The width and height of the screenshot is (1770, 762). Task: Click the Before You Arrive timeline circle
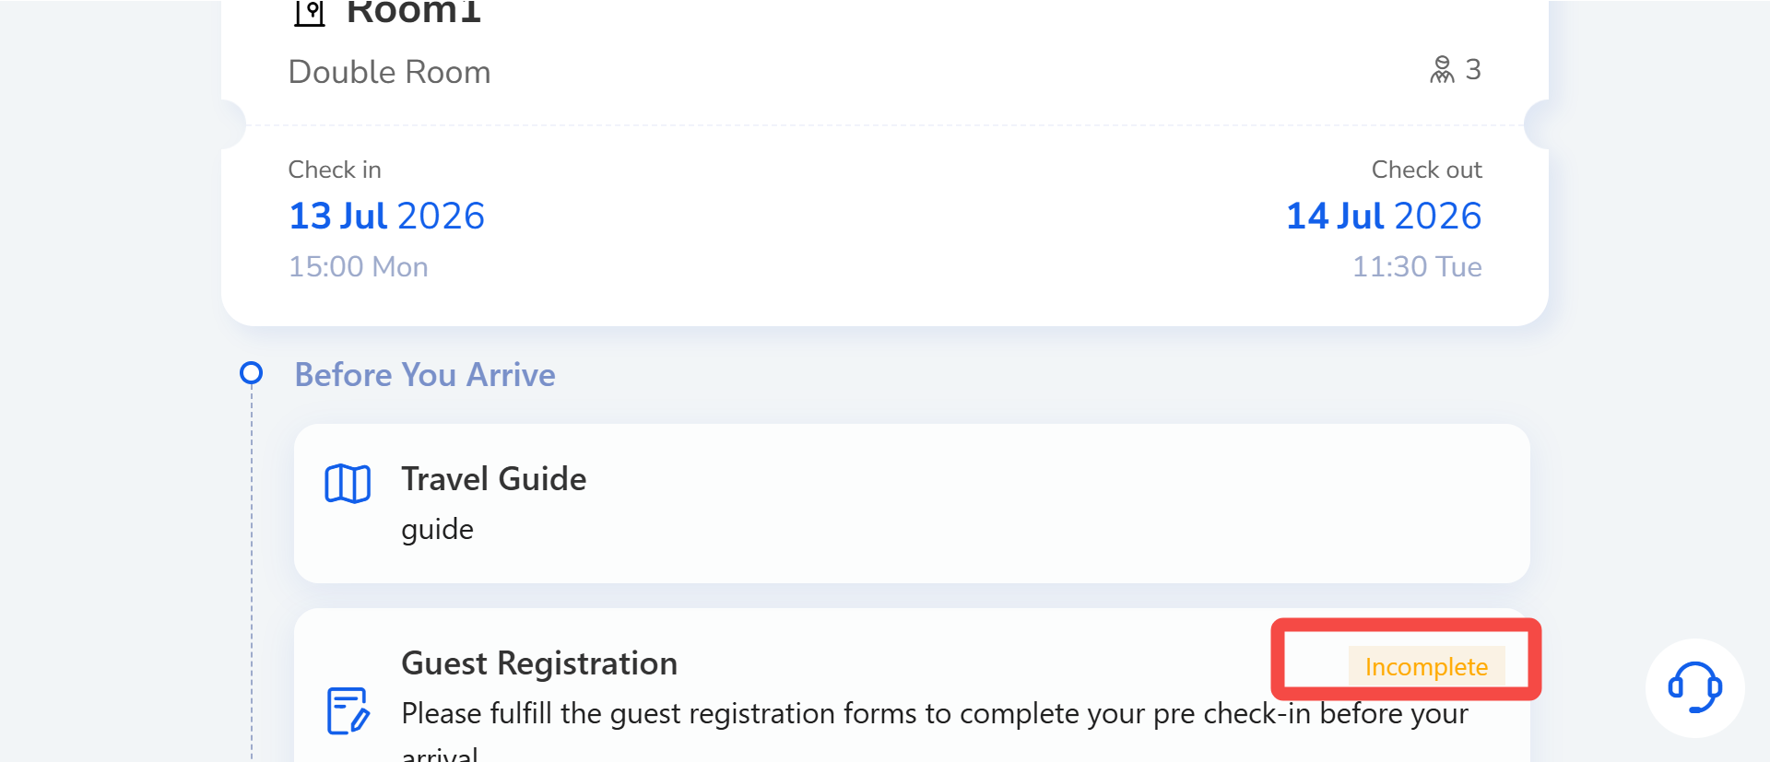click(x=251, y=373)
